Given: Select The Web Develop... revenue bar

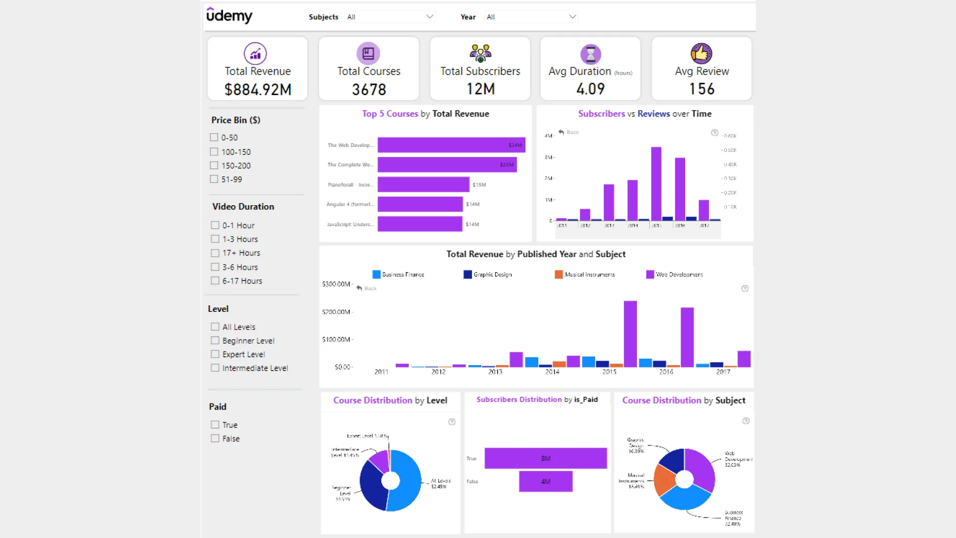Looking at the screenshot, I should pos(451,145).
